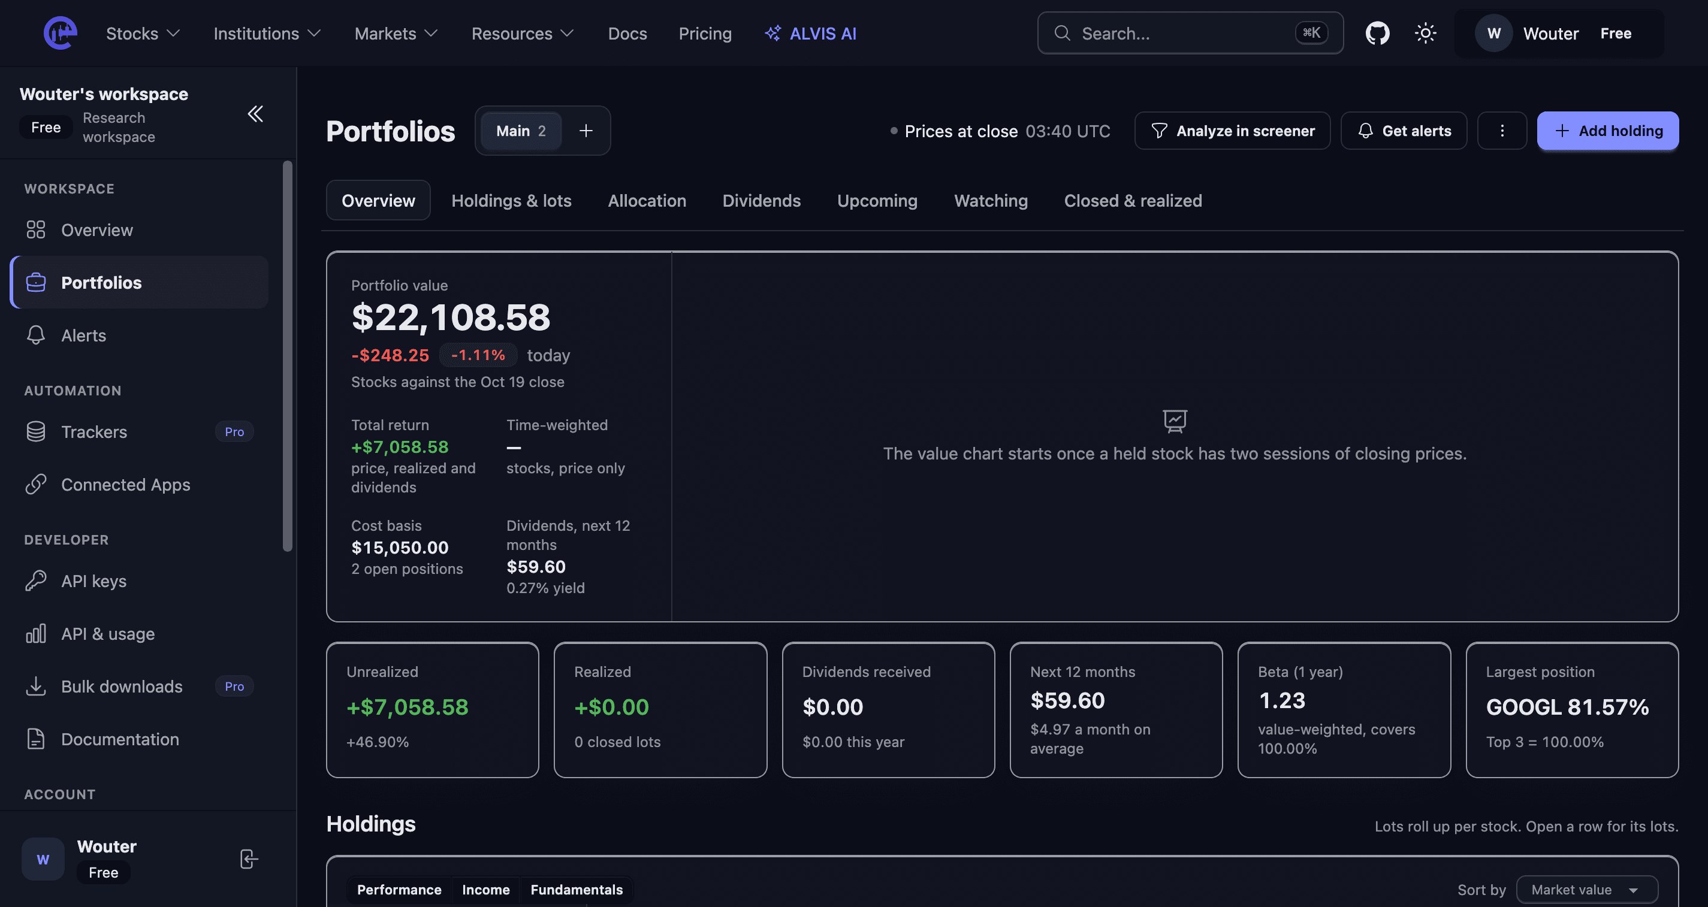Image resolution: width=1708 pixels, height=907 pixels.
Task: Open the Wouter Free account menu
Action: (x=1559, y=33)
